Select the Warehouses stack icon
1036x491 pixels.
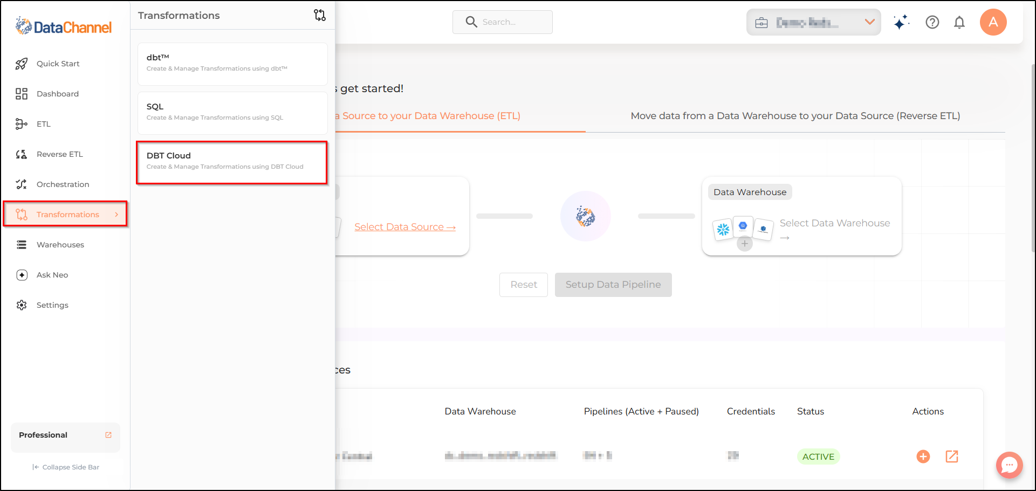[x=22, y=245]
